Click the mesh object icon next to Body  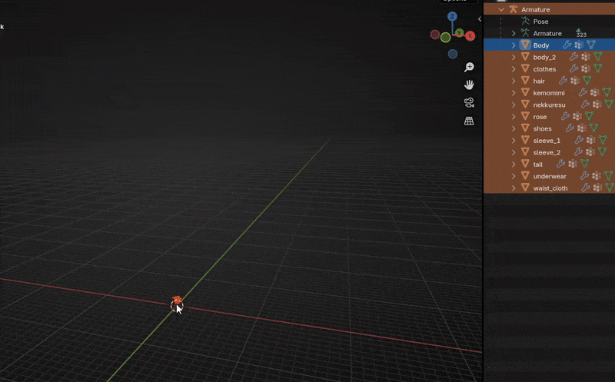point(525,45)
